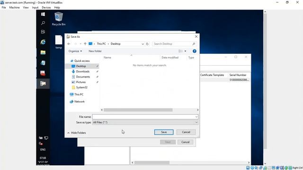Open the VirtualBox File menu
303x170 pixels.
pos(4,8)
